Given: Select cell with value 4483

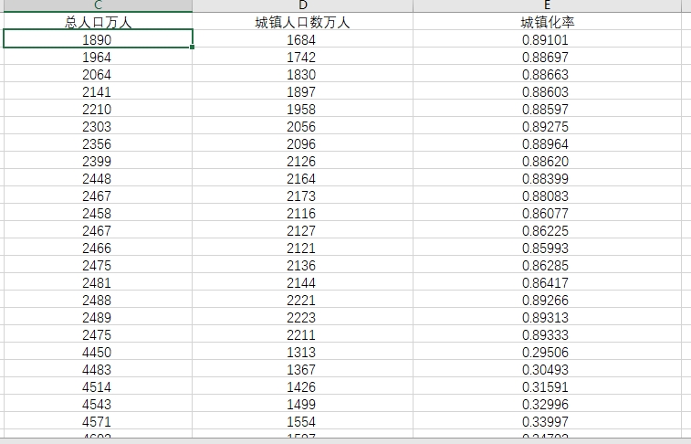Looking at the screenshot, I should point(98,369).
